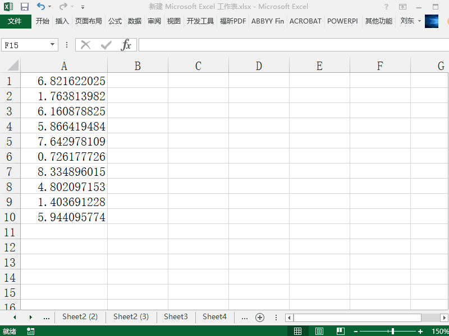Undo the last action
Viewport: 449px width, 336px height.
pos(41,6)
